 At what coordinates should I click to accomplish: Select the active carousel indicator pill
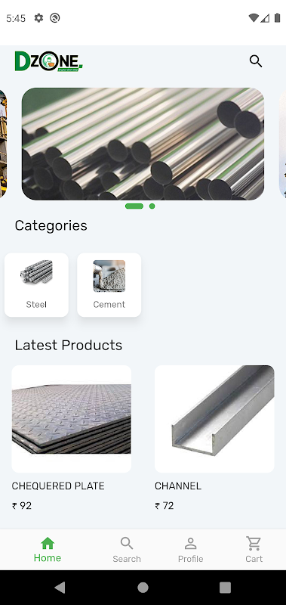click(134, 206)
